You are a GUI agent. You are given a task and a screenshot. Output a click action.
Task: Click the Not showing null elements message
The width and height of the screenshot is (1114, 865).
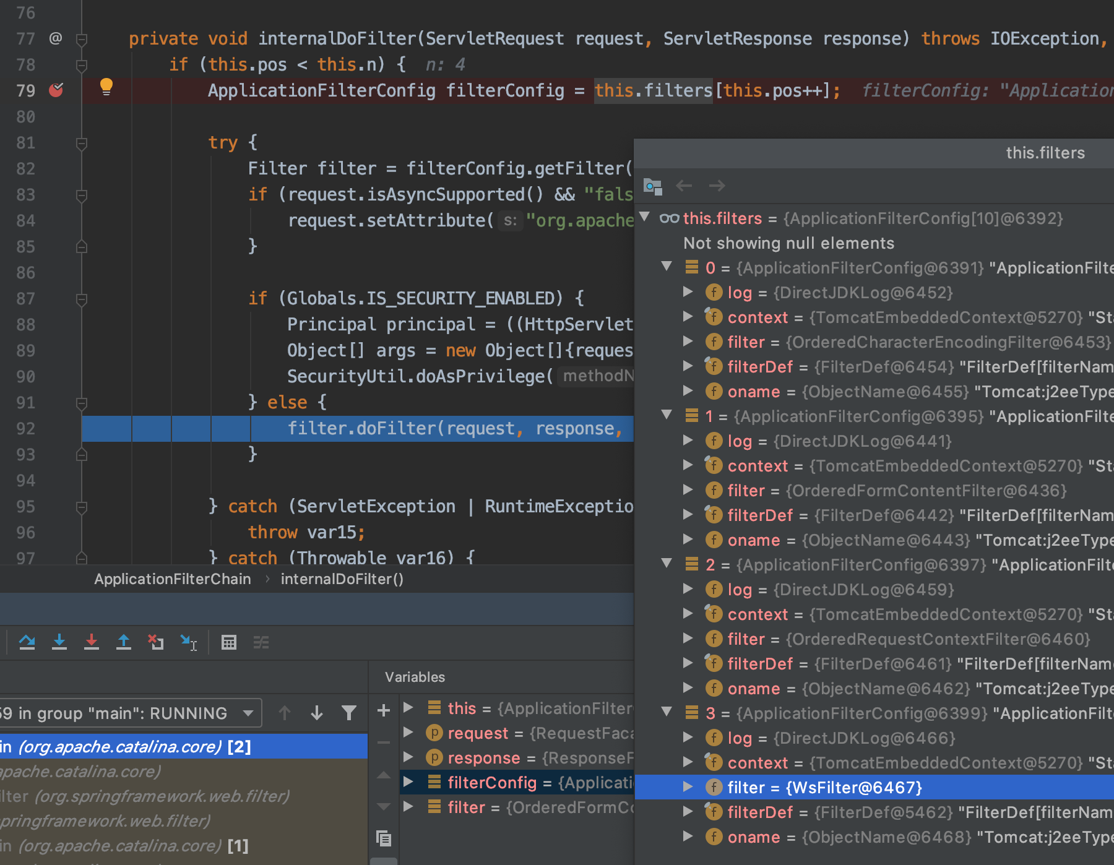788,243
